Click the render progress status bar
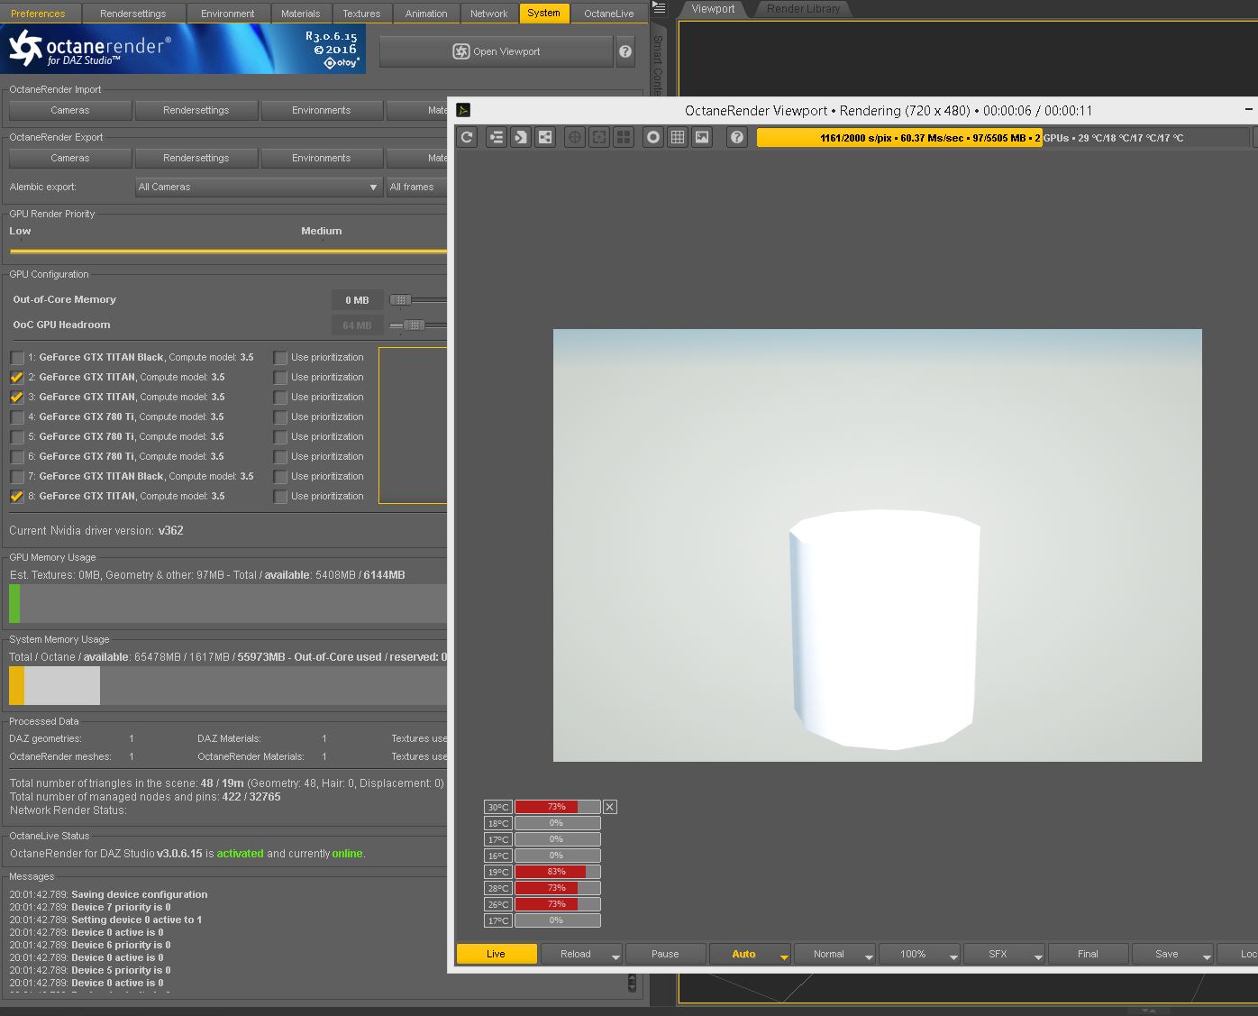 point(1004,138)
